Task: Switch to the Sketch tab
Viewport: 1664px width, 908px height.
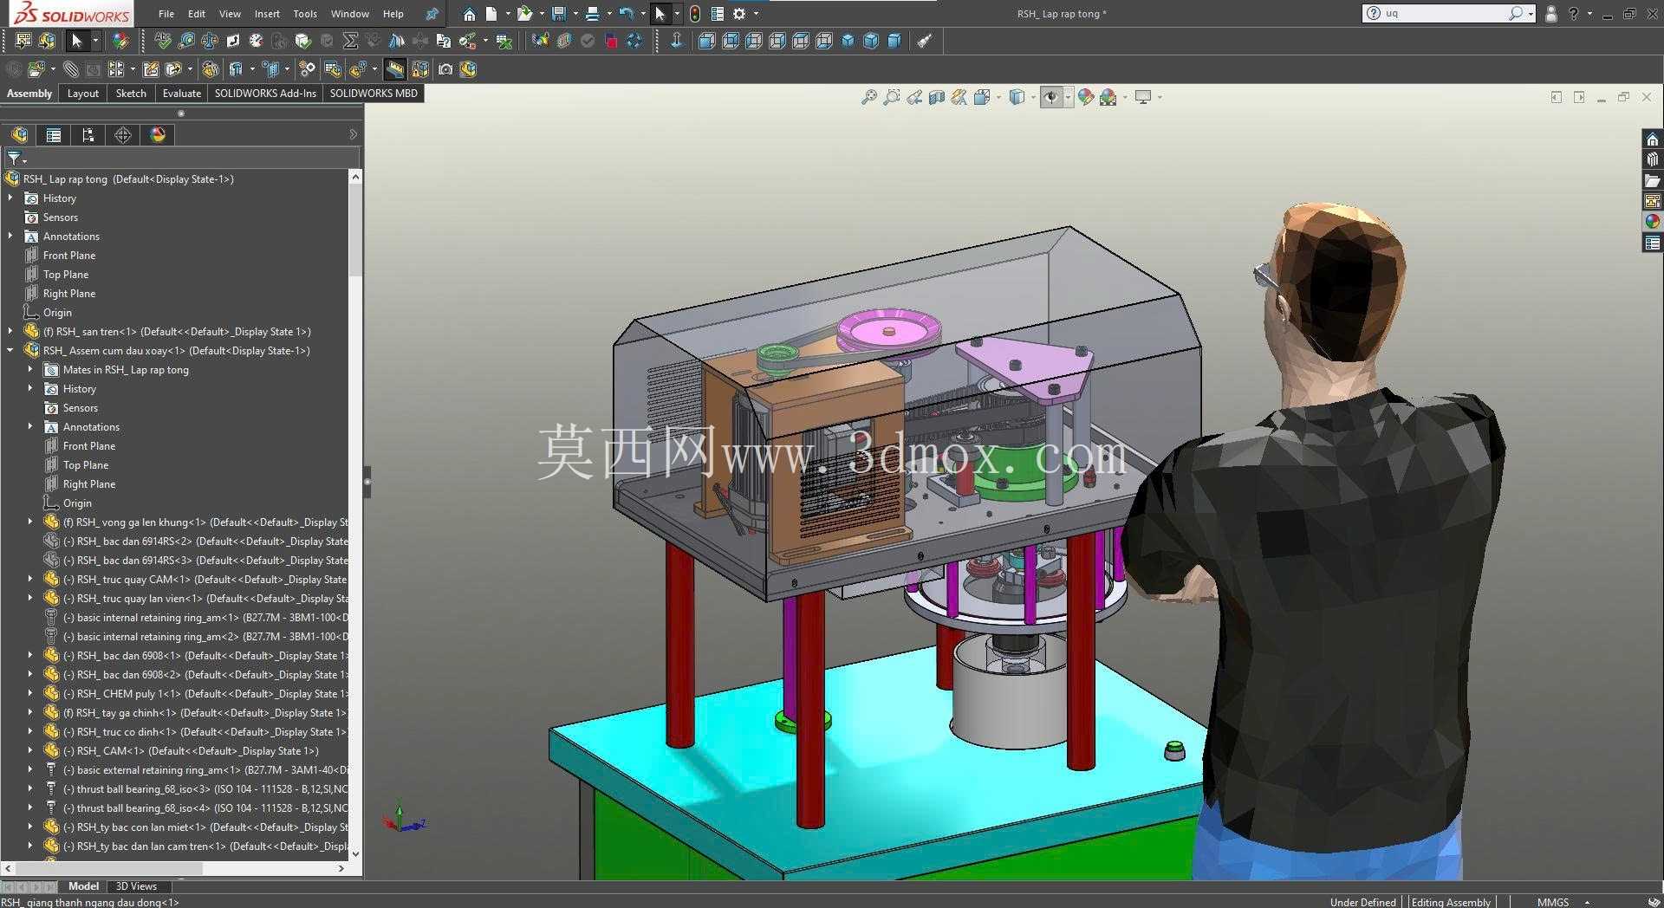Action: (x=131, y=94)
